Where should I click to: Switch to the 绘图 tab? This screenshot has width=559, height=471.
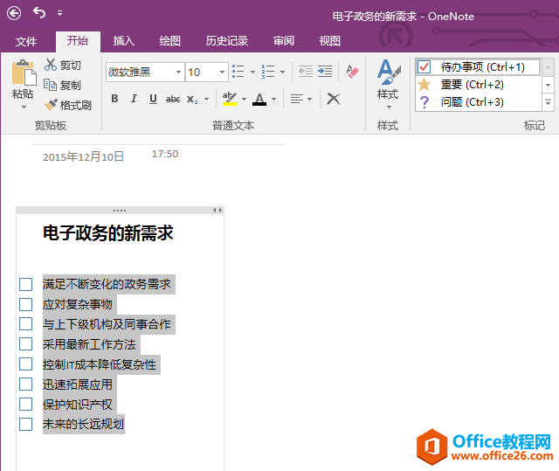pyautogui.click(x=170, y=41)
